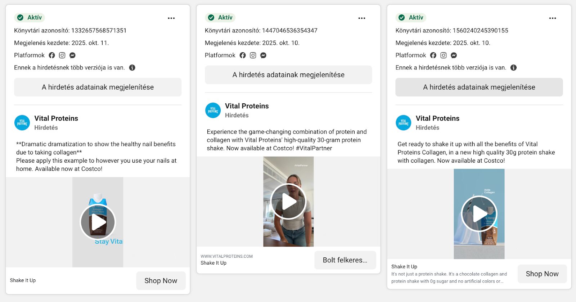
Task: Play the blue background protein shake video
Action: coord(479,214)
